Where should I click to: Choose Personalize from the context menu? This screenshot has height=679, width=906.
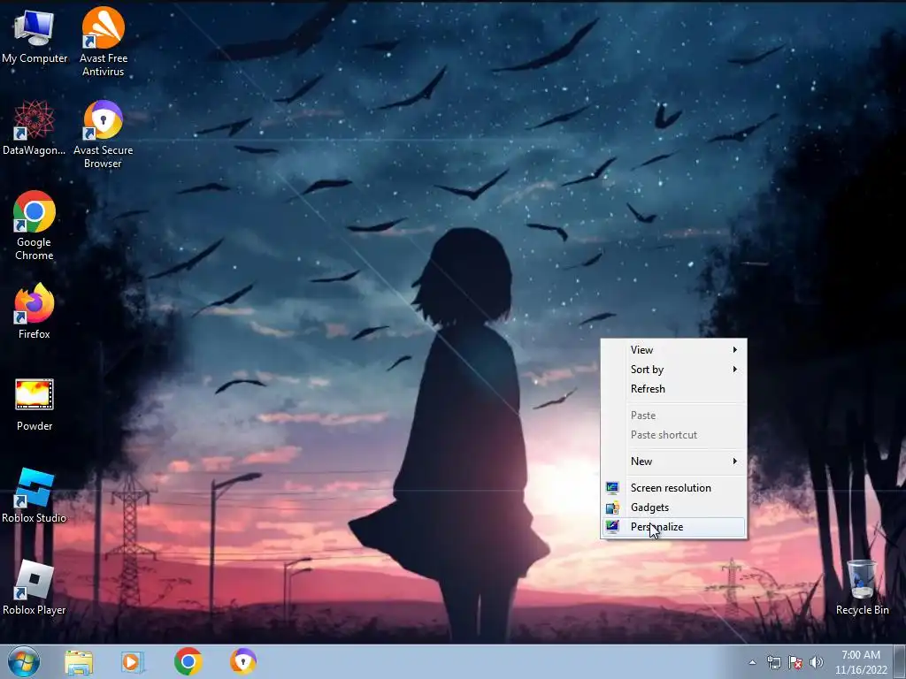point(673,527)
